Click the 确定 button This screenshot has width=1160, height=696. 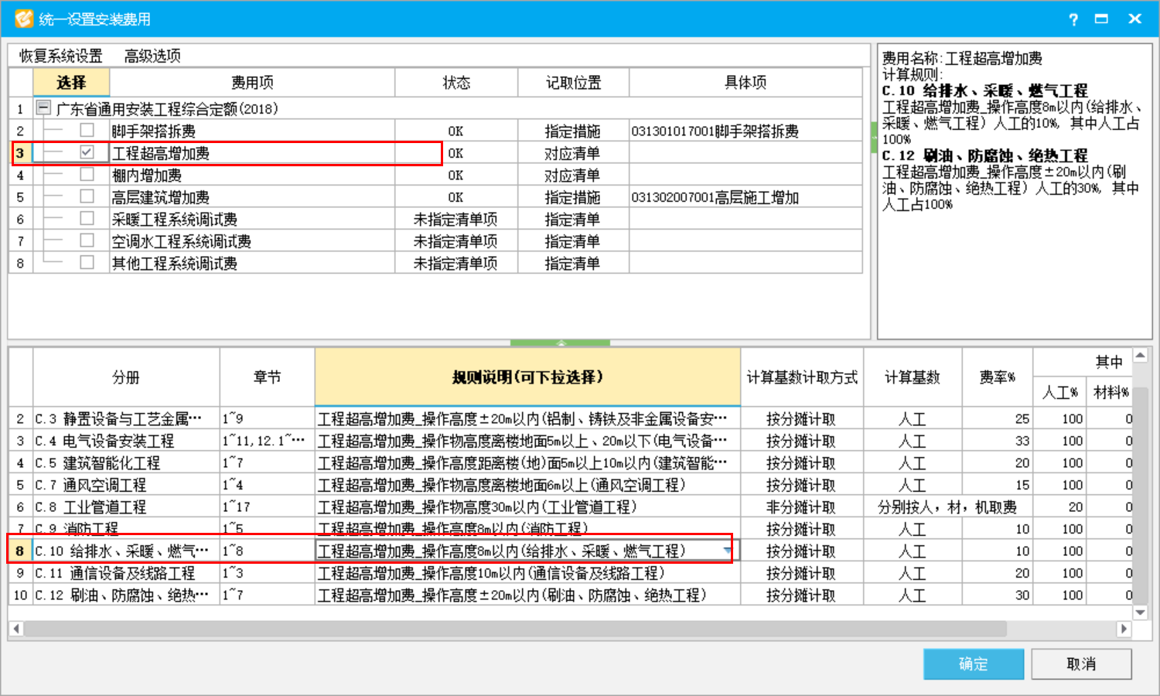click(x=974, y=664)
